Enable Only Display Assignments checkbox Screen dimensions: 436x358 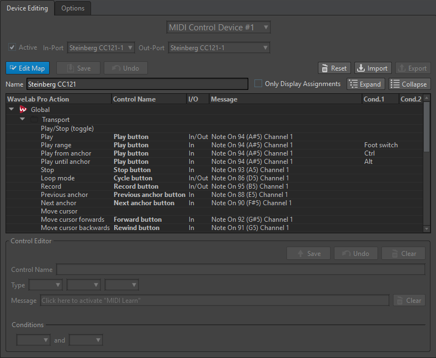pos(258,84)
